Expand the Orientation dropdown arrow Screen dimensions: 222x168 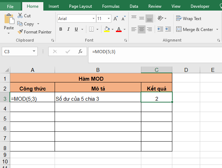click(165, 18)
